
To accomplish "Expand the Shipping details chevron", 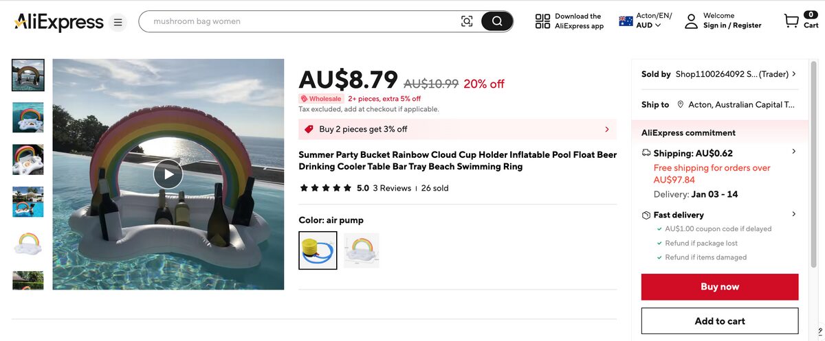I will coord(794,152).
